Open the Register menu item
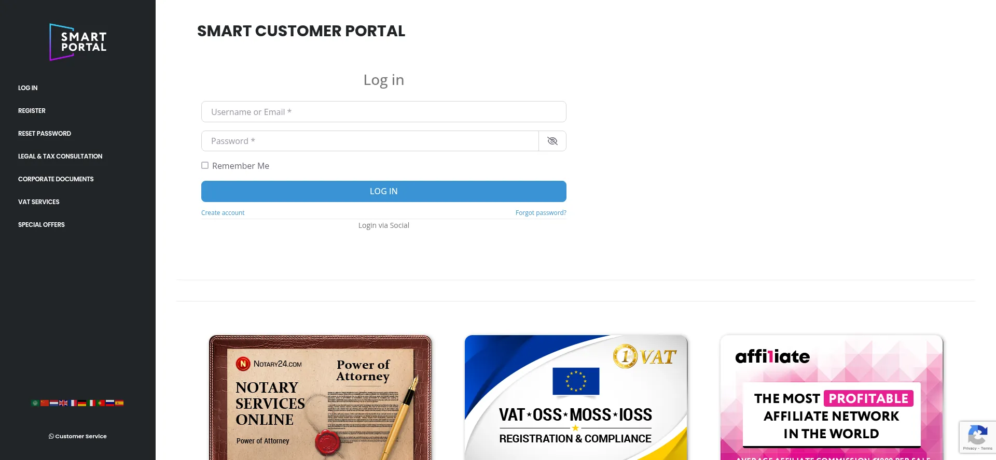 pos(32,111)
